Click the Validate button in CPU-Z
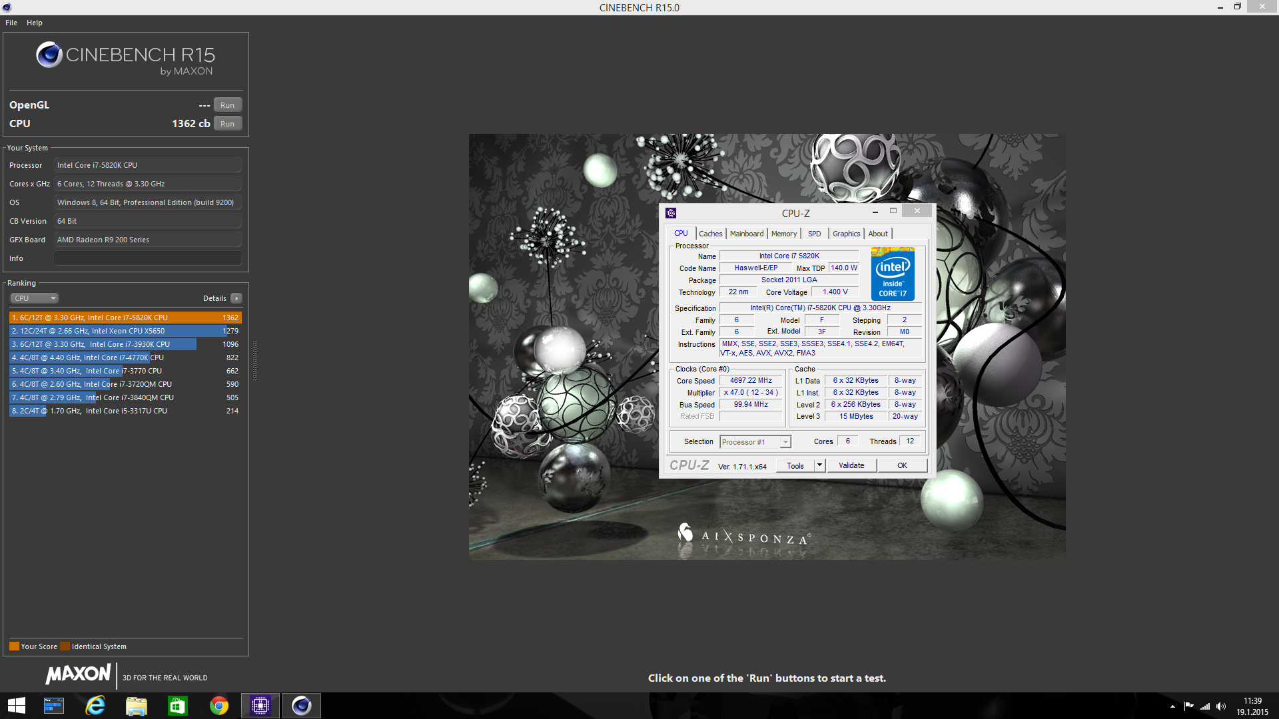 851,465
